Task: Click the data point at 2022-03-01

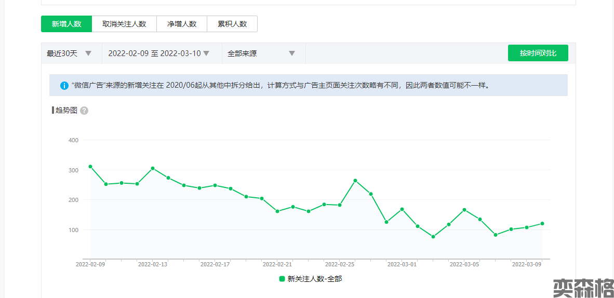Action: [x=402, y=209]
